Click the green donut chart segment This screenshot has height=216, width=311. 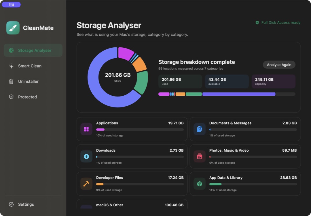pos(142,82)
